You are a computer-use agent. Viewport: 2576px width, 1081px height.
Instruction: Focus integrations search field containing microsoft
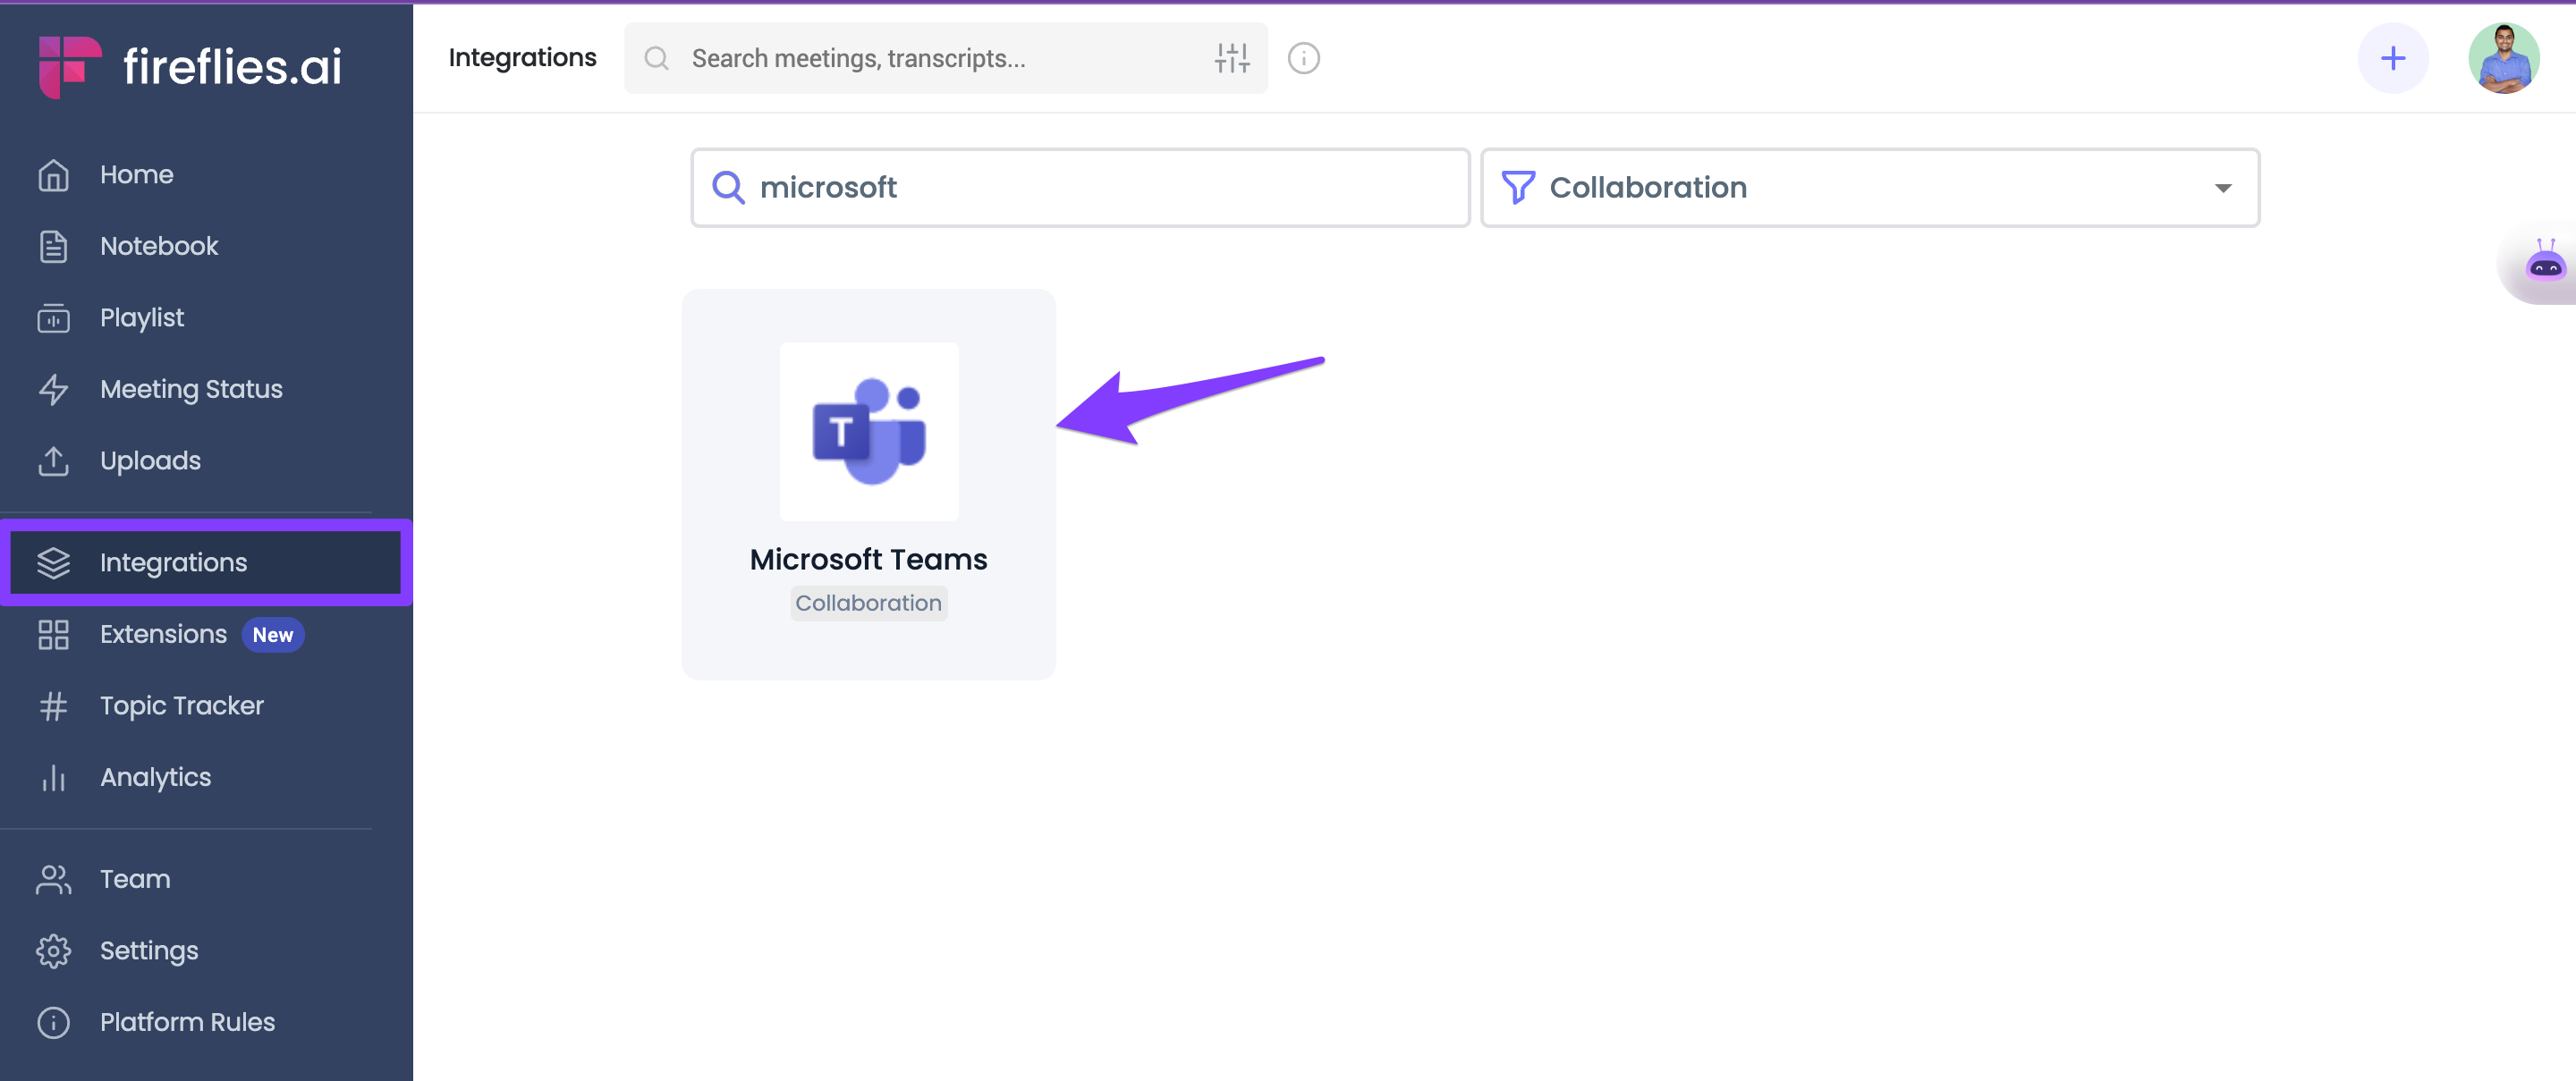pos(1080,188)
